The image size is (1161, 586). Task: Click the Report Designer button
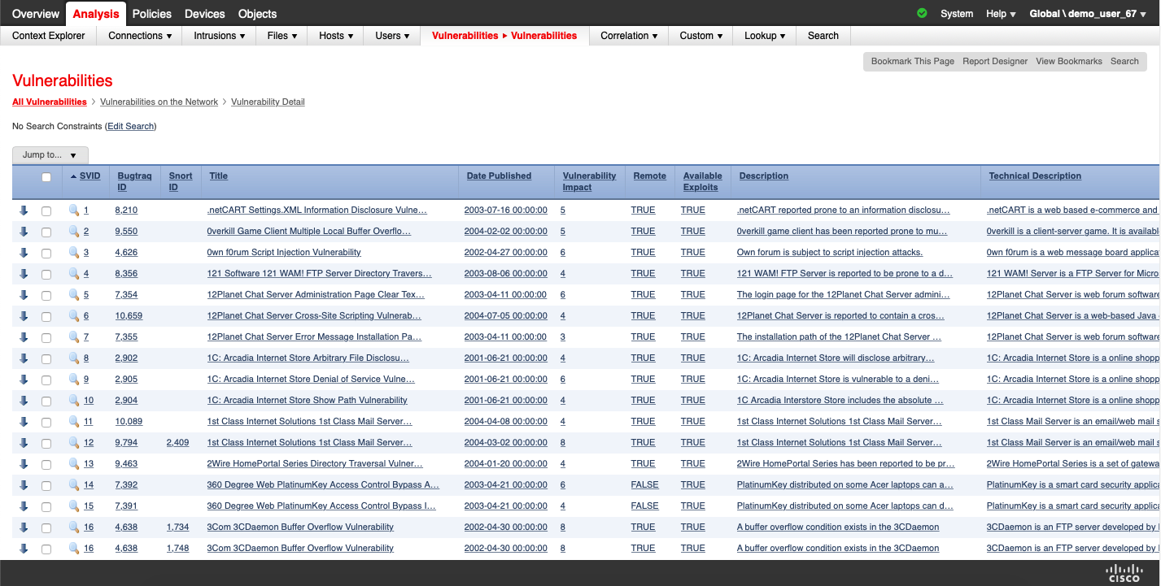994,61
